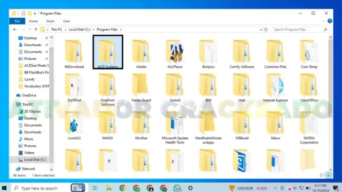The height and width of the screenshot is (192, 342).
Task: Expand the chevron after Program Files breadcrumb
Action: click(x=121, y=30)
